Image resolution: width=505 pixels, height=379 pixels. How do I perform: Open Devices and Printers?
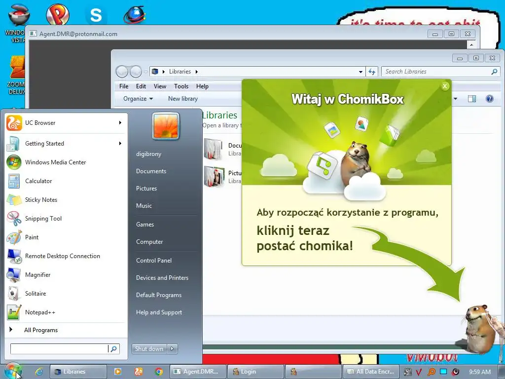[162, 278]
